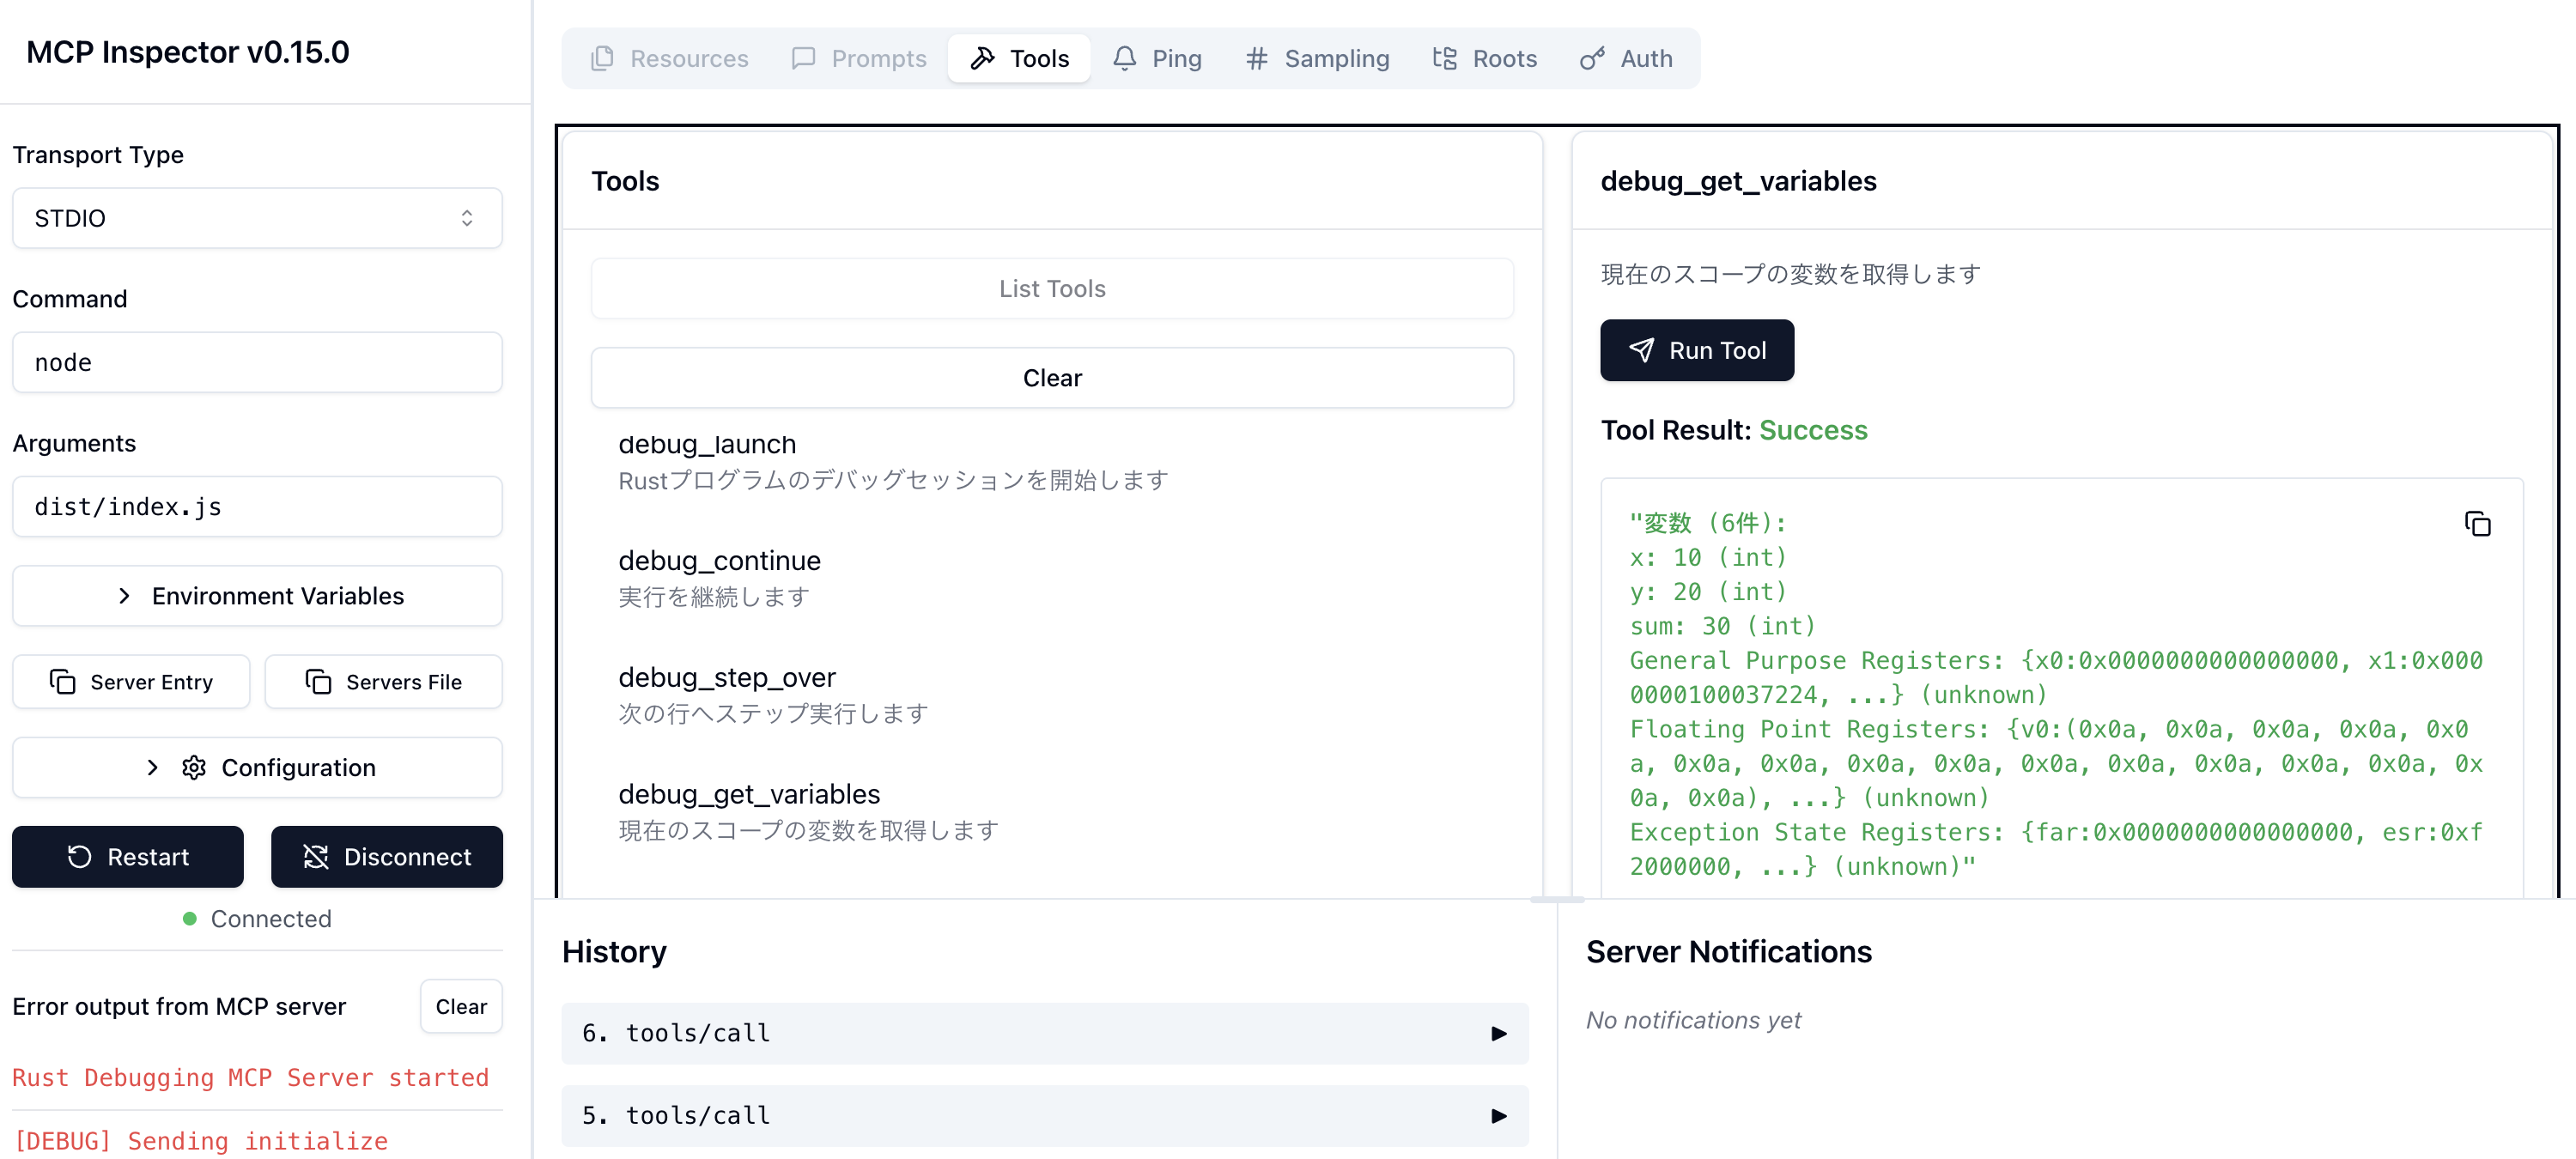
Task: Click the Server Entry copy icon
Action: [62, 682]
